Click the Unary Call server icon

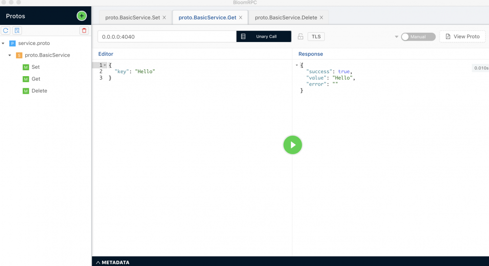click(243, 37)
